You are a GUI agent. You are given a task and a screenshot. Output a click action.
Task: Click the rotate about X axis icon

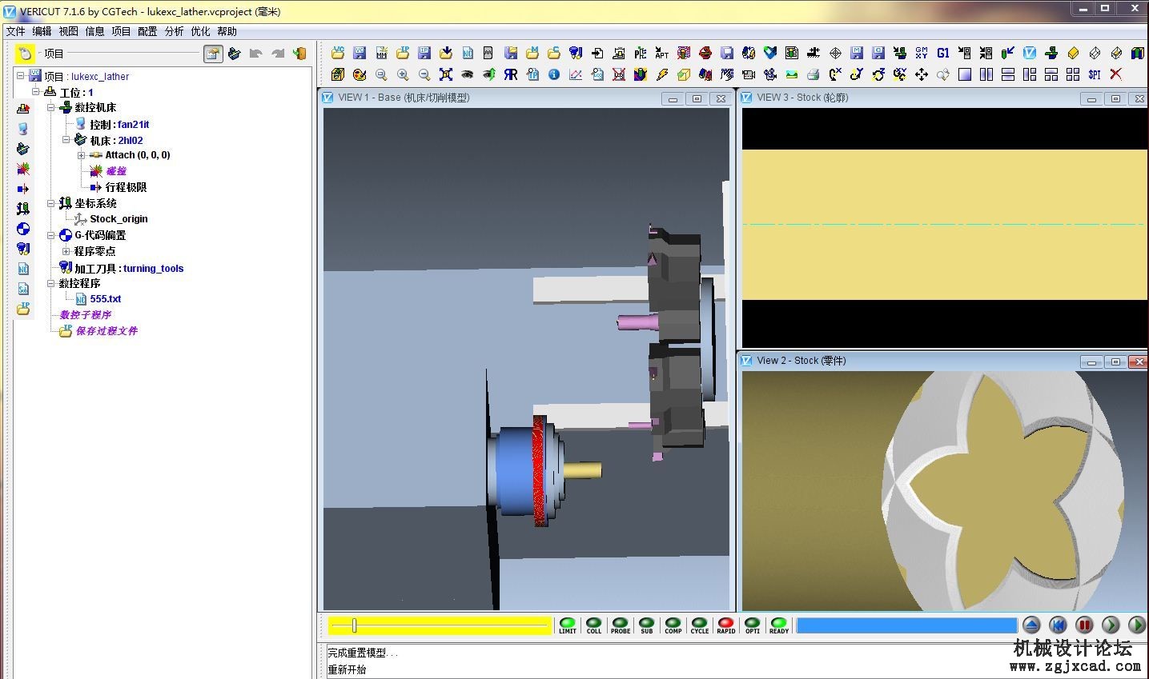point(835,74)
